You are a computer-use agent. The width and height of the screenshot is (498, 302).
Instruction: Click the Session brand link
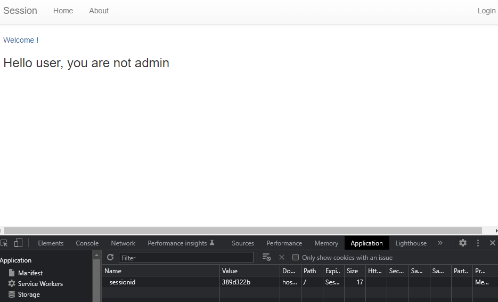click(20, 11)
